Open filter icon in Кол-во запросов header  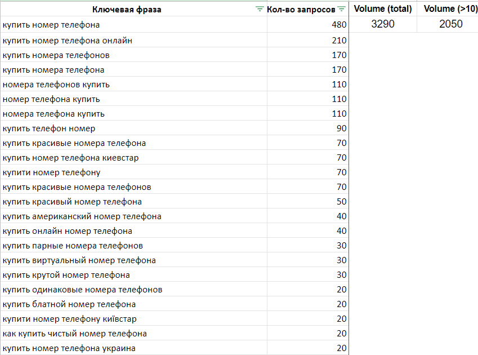pos(341,9)
